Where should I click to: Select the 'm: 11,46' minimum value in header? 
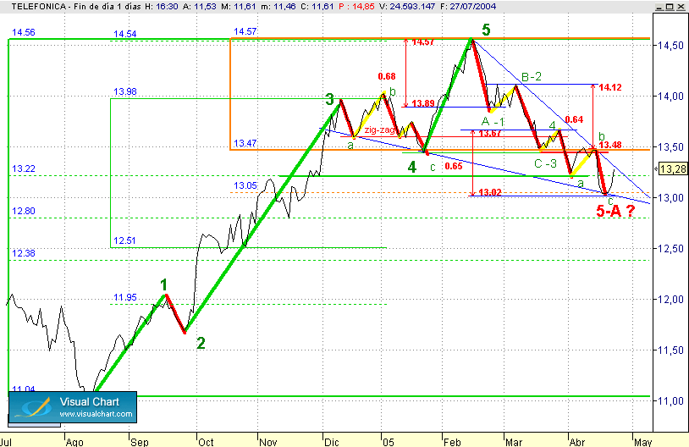(278, 7)
